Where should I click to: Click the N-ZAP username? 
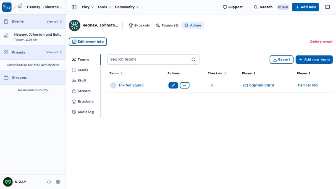[20, 182]
